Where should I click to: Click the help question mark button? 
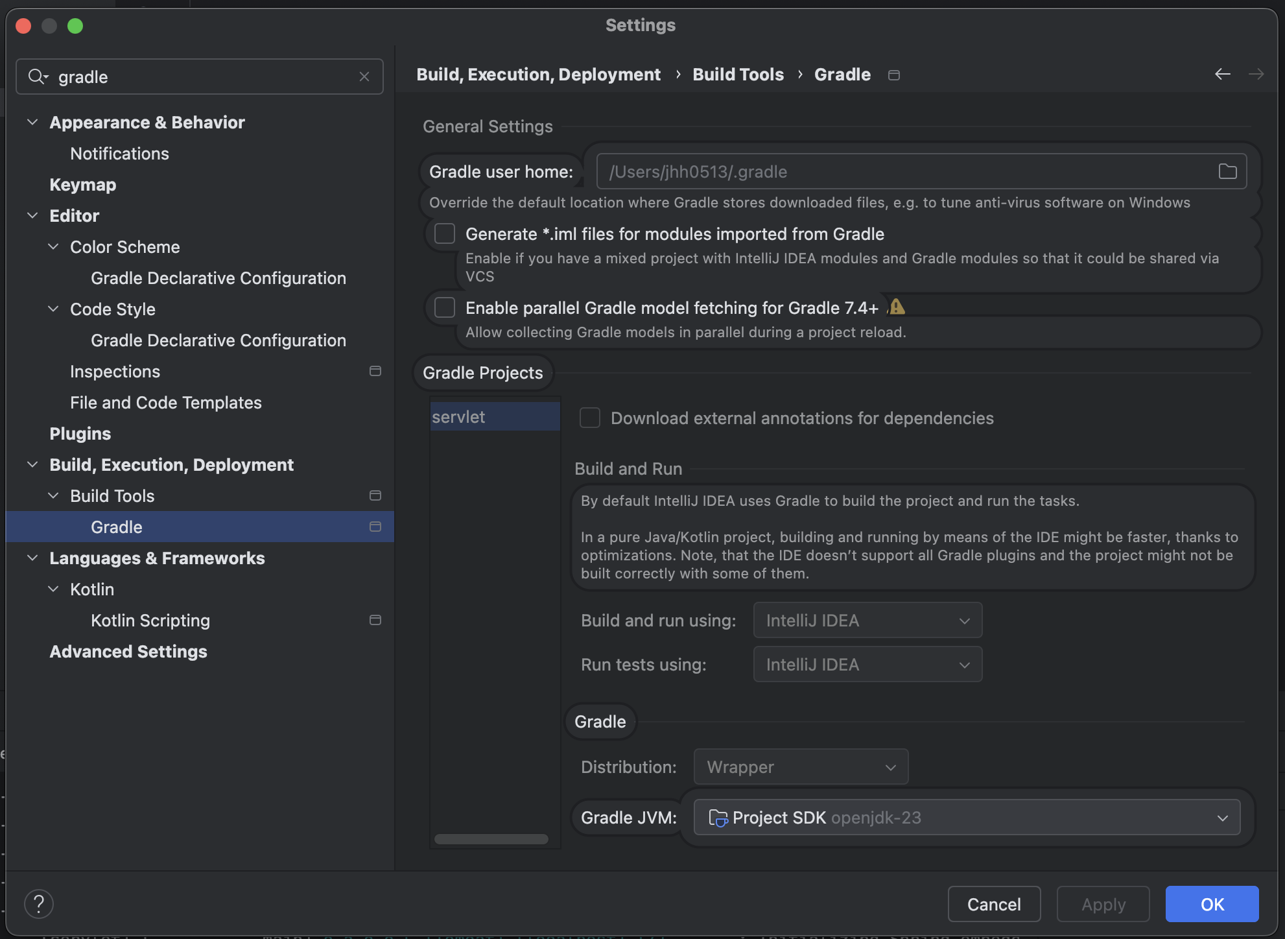tap(39, 903)
